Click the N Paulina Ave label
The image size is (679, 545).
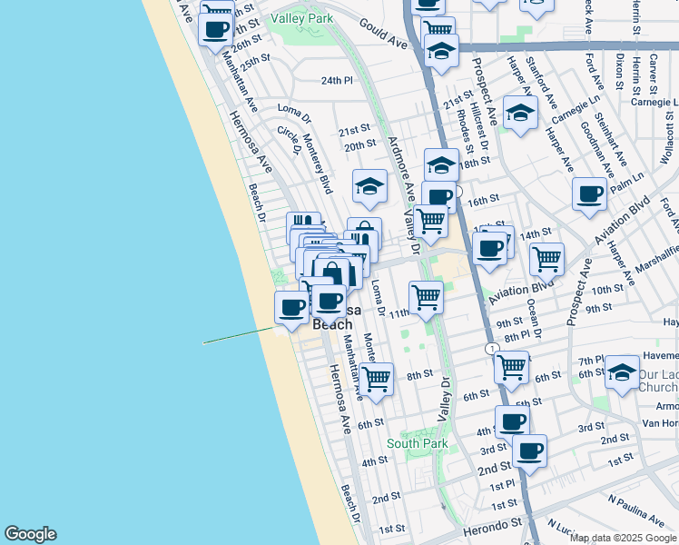point(635,510)
